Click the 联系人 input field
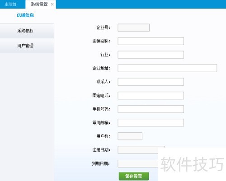 pyautogui.click(x=151, y=82)
